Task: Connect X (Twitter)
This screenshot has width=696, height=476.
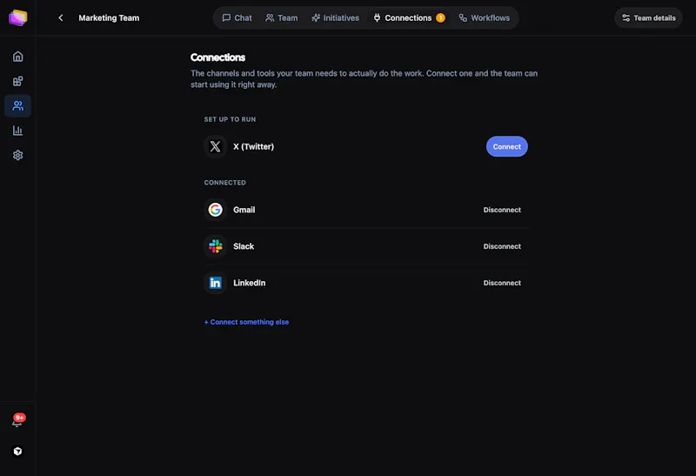Action: 507,146
